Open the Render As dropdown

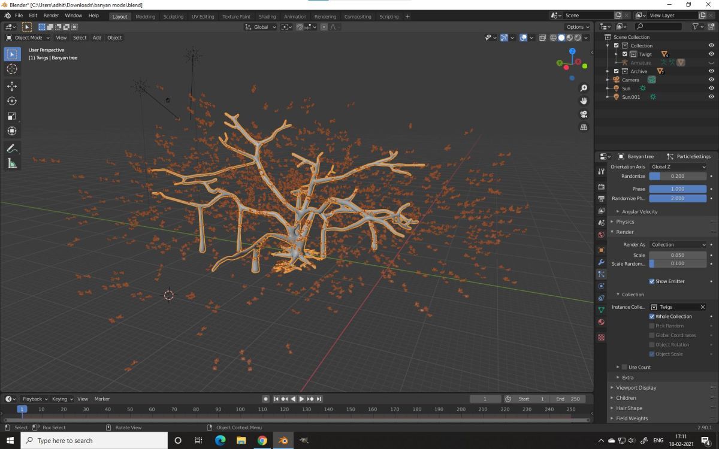pyautogui.click(x=678, y=245)
